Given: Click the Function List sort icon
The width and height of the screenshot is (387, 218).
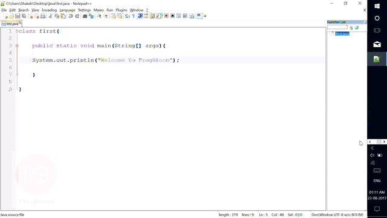Looking at the screenshot, I should (351, 28).
